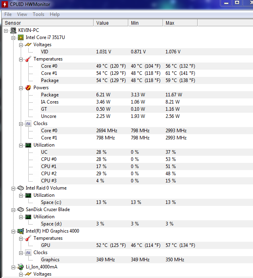Select the CPU #0 utilization row
The height and width of the screenshot is (278, 253).
click(x=147, y=159)
